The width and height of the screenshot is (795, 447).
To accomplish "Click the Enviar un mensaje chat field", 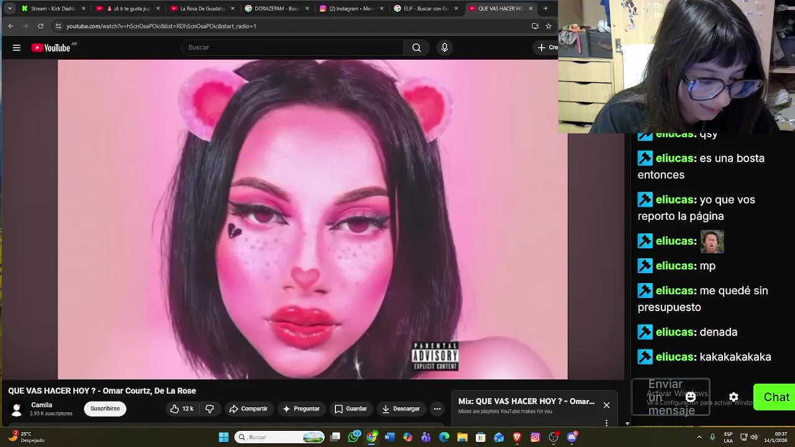I will click(x=671, y=397).
